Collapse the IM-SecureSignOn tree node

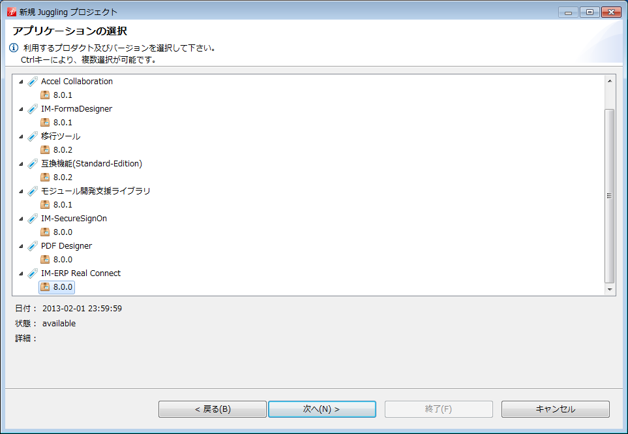coord(22,219)
